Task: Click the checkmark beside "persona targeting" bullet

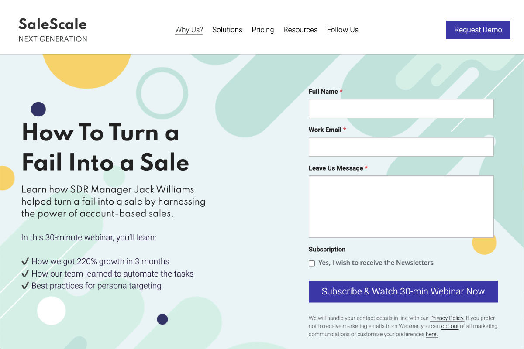Action: (x=25, y=286)
